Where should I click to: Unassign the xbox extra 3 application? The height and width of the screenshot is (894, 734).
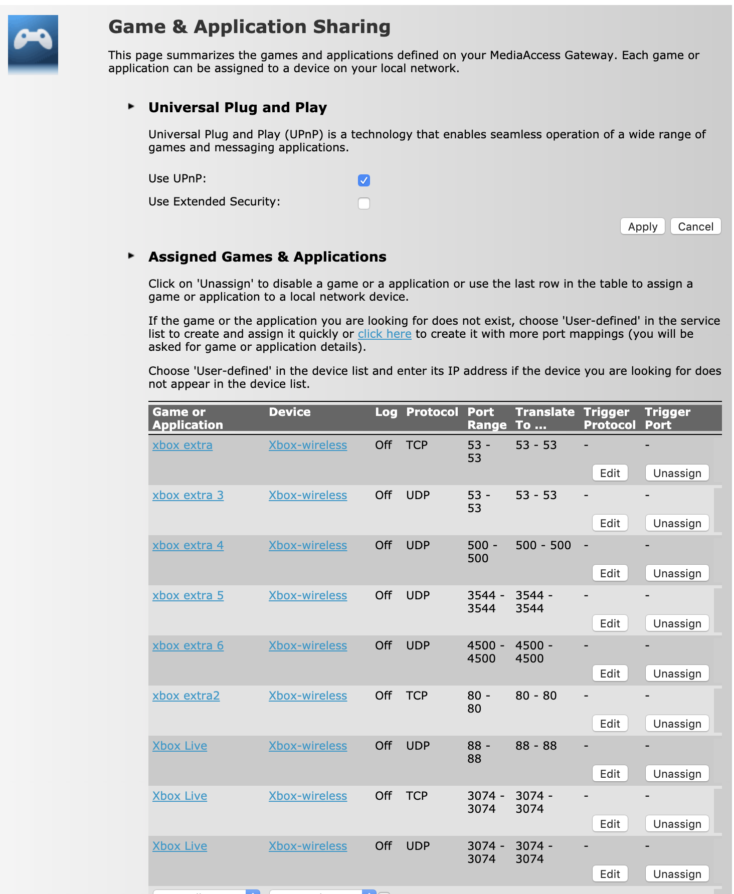pyautogui.click(x=677, y=523)
